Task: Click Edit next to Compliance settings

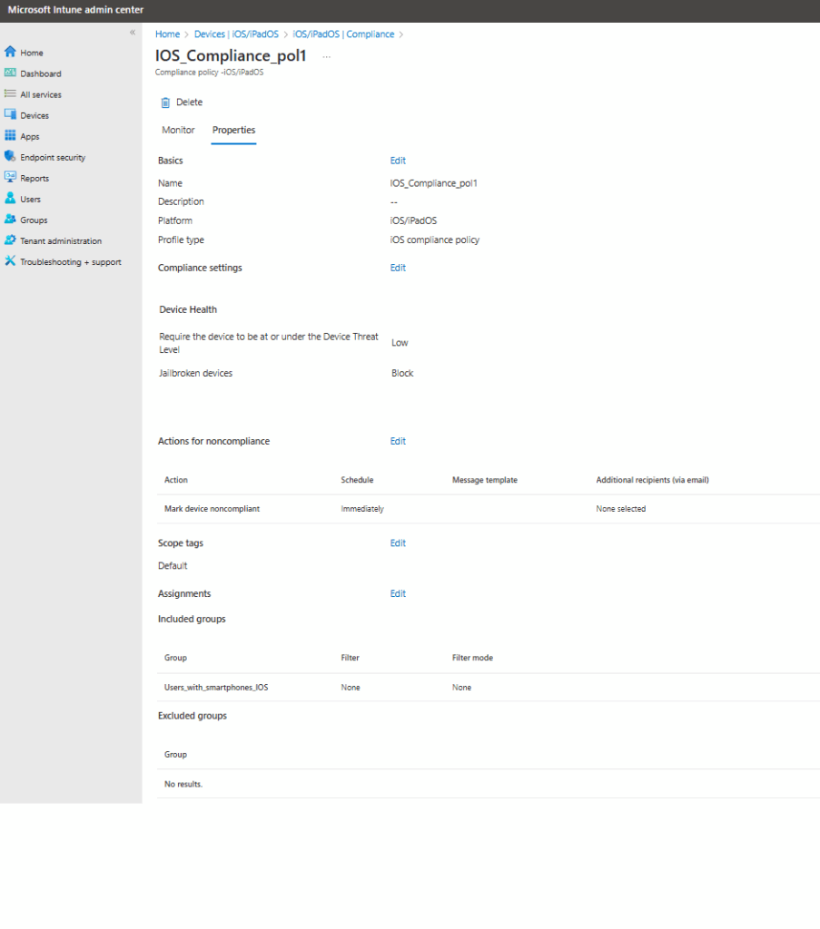Action: (398, 268)
